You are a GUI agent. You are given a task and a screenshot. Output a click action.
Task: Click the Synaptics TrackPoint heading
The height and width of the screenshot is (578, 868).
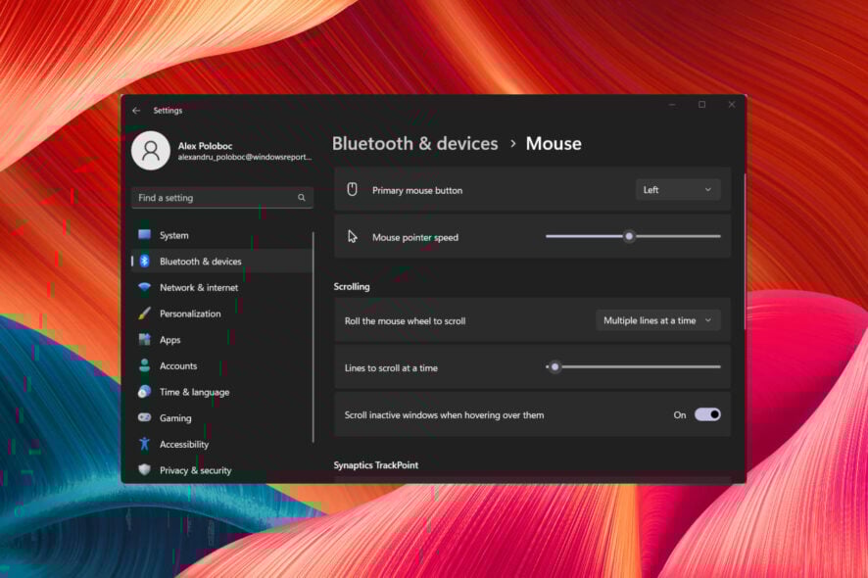(376, 465)
